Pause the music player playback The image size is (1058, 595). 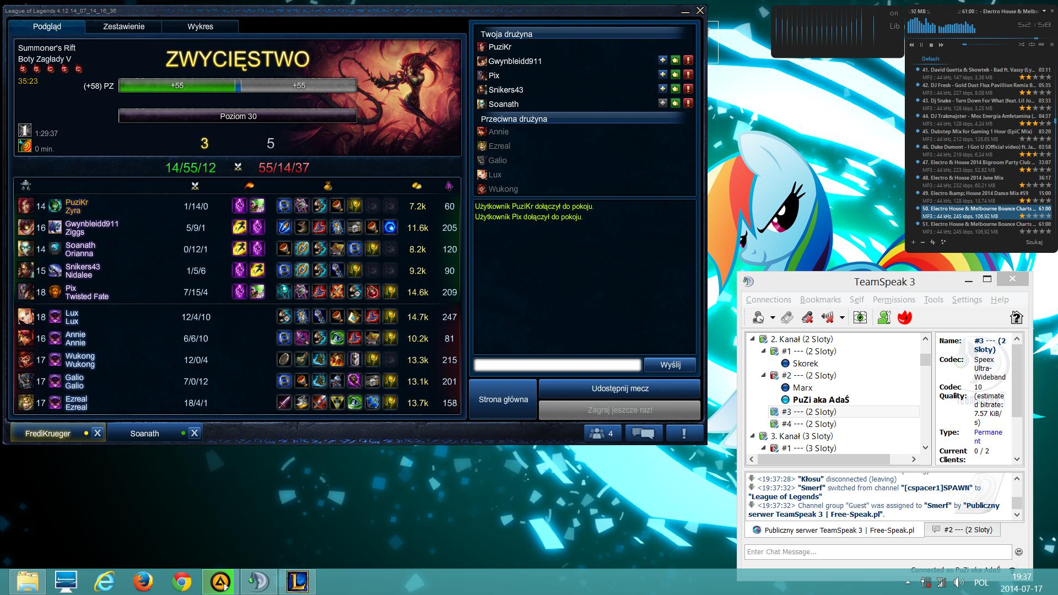(x=921, y=45)
